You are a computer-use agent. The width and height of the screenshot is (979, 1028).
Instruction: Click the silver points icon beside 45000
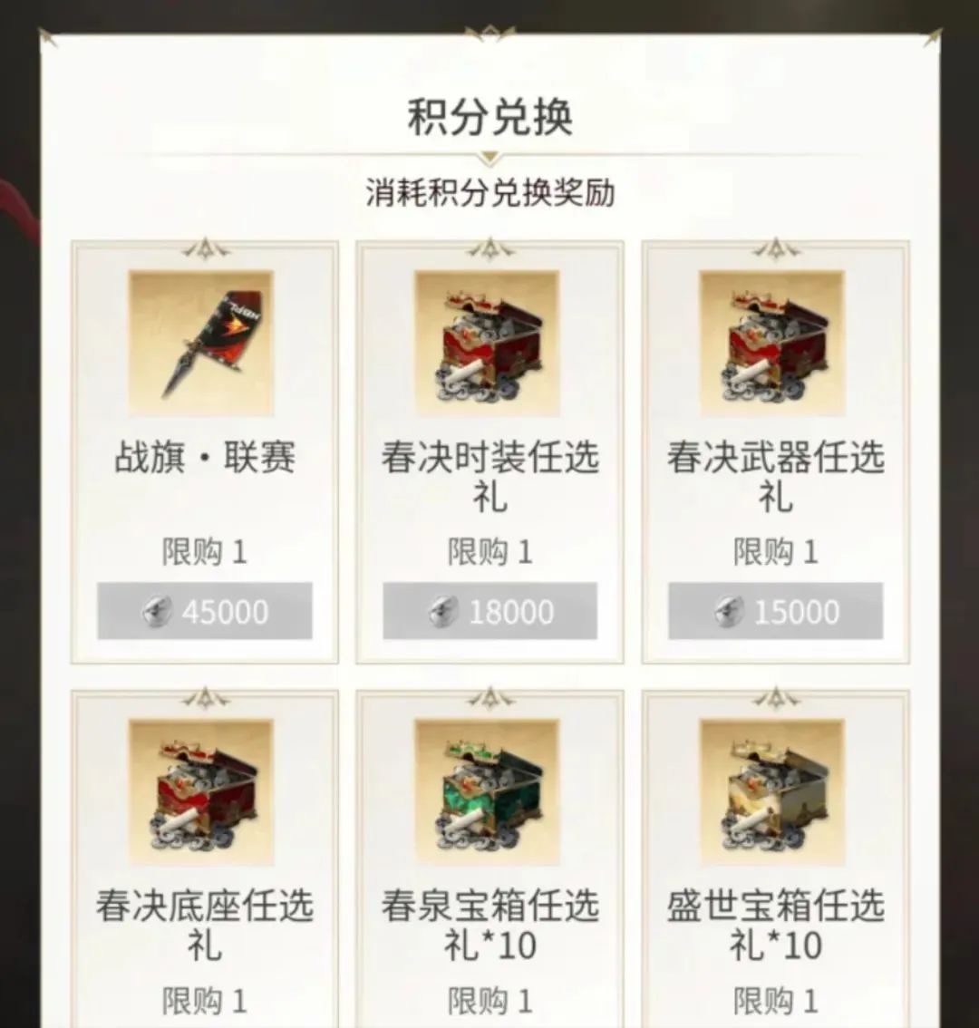click(156, 612)
